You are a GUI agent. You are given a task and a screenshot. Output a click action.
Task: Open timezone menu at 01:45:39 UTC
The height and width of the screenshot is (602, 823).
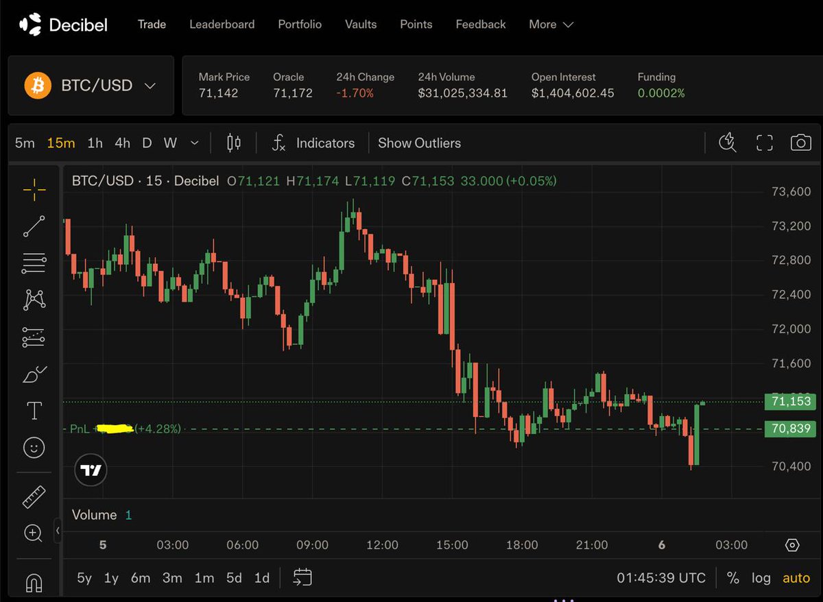click(x=661, y=578)
